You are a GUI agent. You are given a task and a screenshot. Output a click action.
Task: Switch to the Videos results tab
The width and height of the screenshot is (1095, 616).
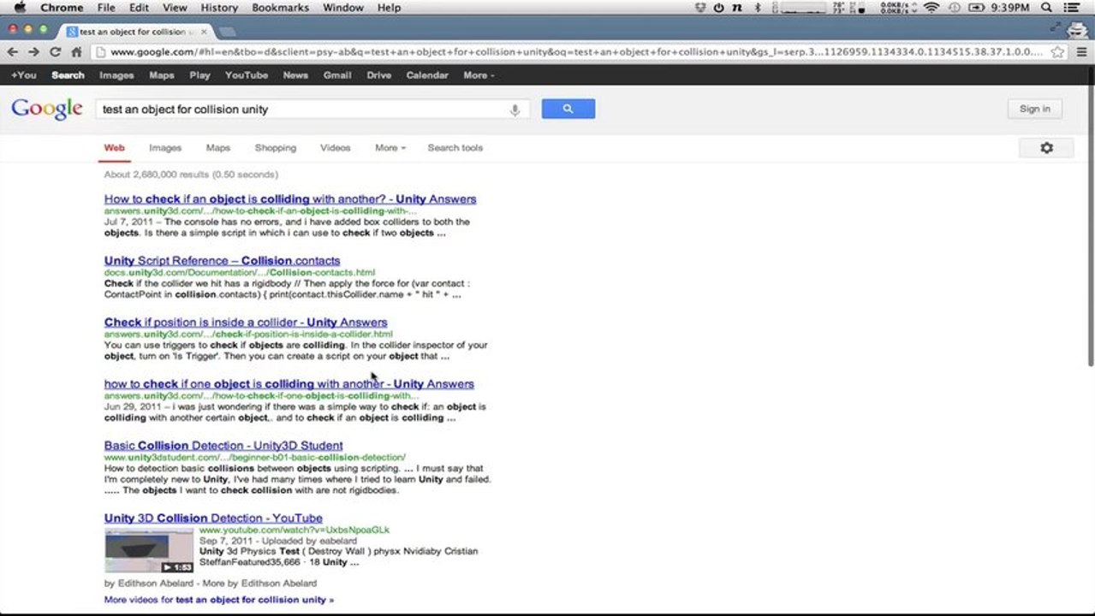[336, 148]
